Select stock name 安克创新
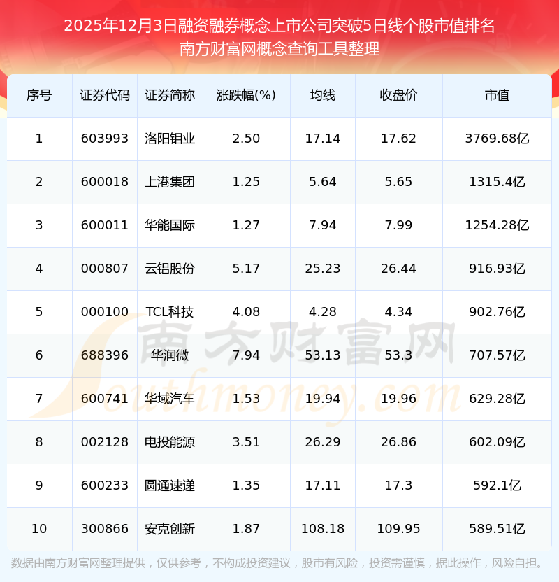Image resolution: width=559 pixels, height=582 pixels. pos(170,530)
